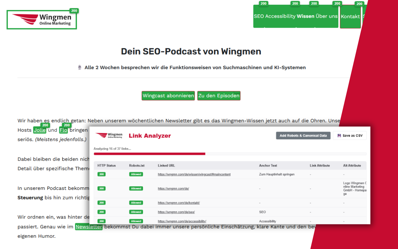Click the 200 badge above the logo

pyautogui.click(x=74, y=11)
